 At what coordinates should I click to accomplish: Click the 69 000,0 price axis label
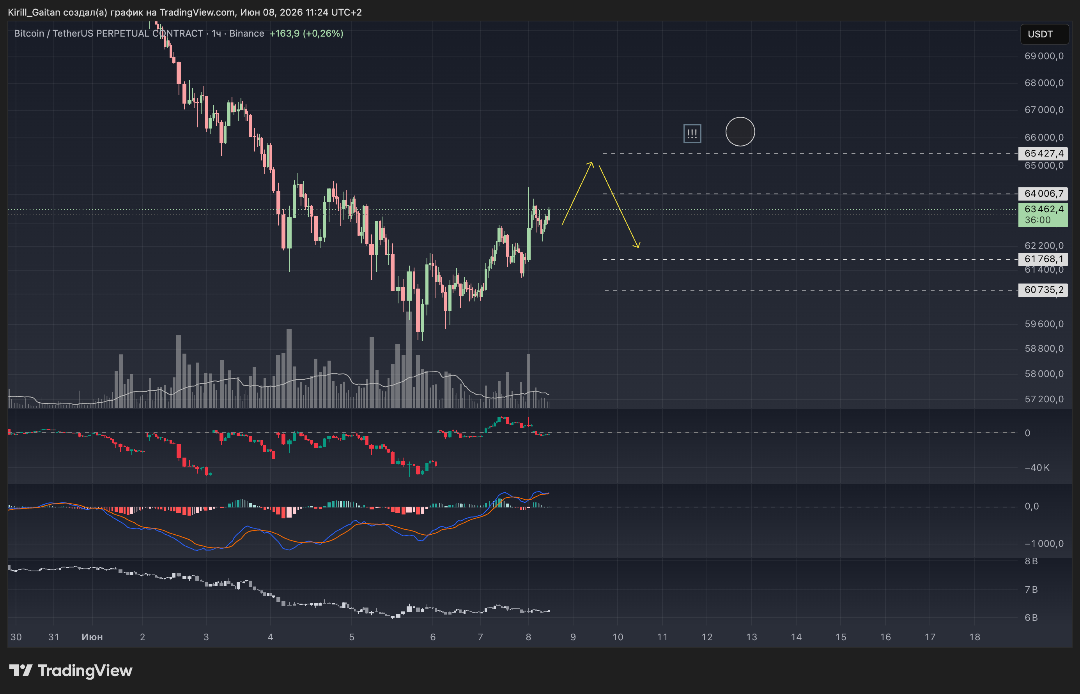pos(1044,56)
